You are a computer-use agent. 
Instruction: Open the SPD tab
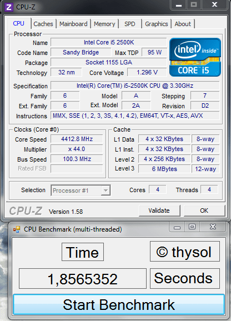(x=130, y=24)
